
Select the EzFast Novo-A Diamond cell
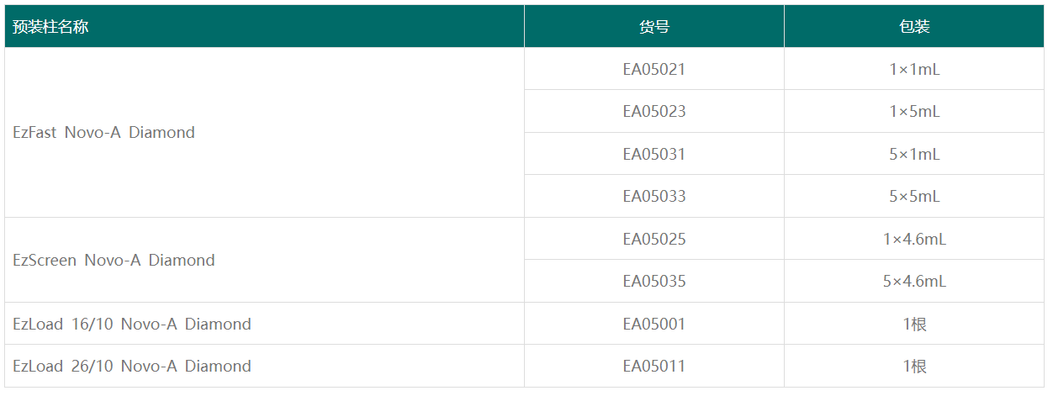click(x=104, y=133)
